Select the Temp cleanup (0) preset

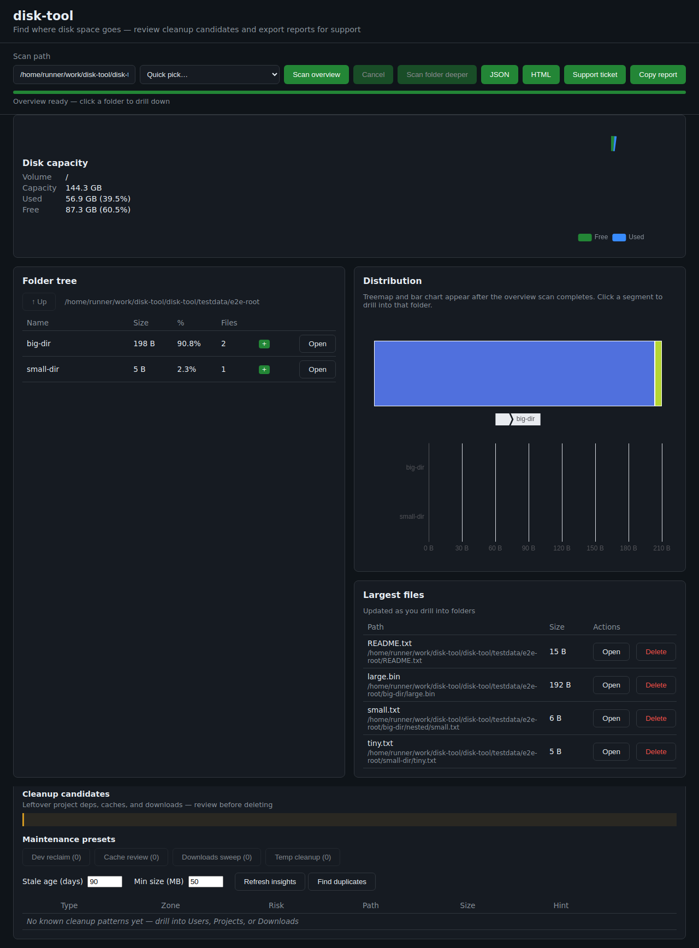pos(303,857)
